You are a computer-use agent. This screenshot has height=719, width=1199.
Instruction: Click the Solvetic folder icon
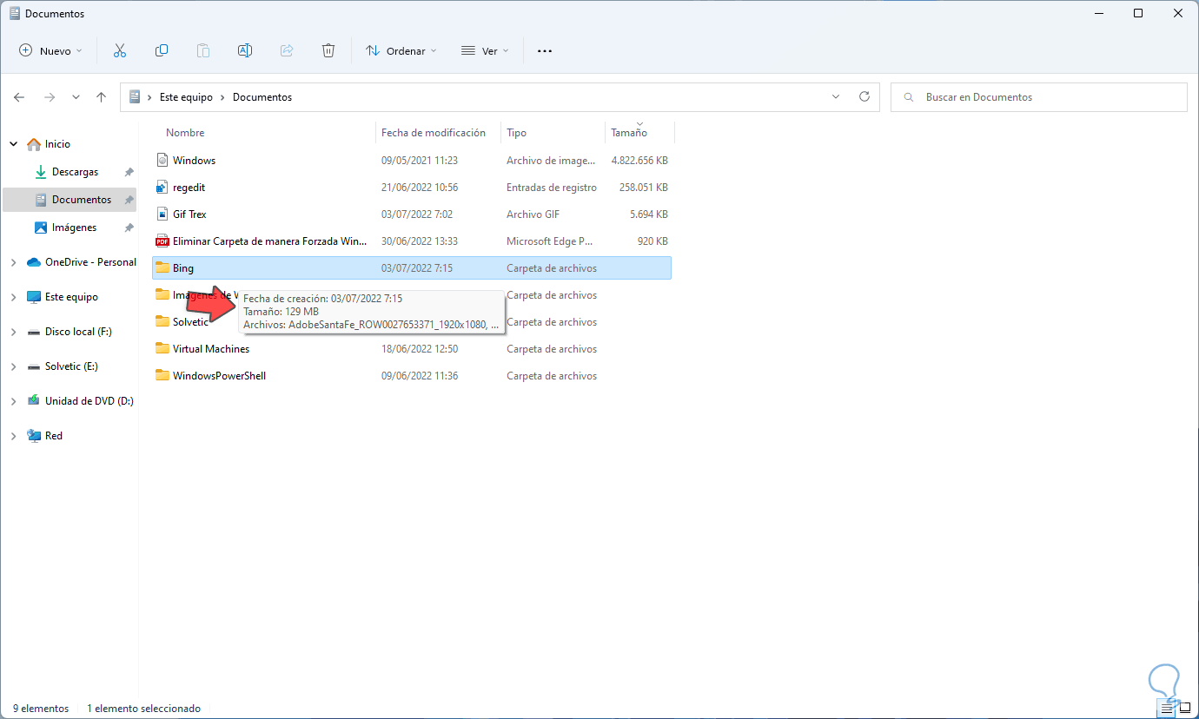pyautogui.click(x=162, y=322)
